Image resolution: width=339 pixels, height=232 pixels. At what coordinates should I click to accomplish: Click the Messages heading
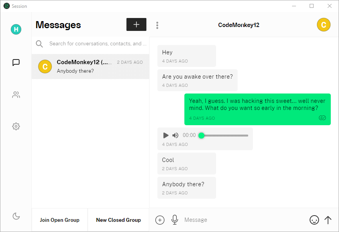(x=58, y=25)
